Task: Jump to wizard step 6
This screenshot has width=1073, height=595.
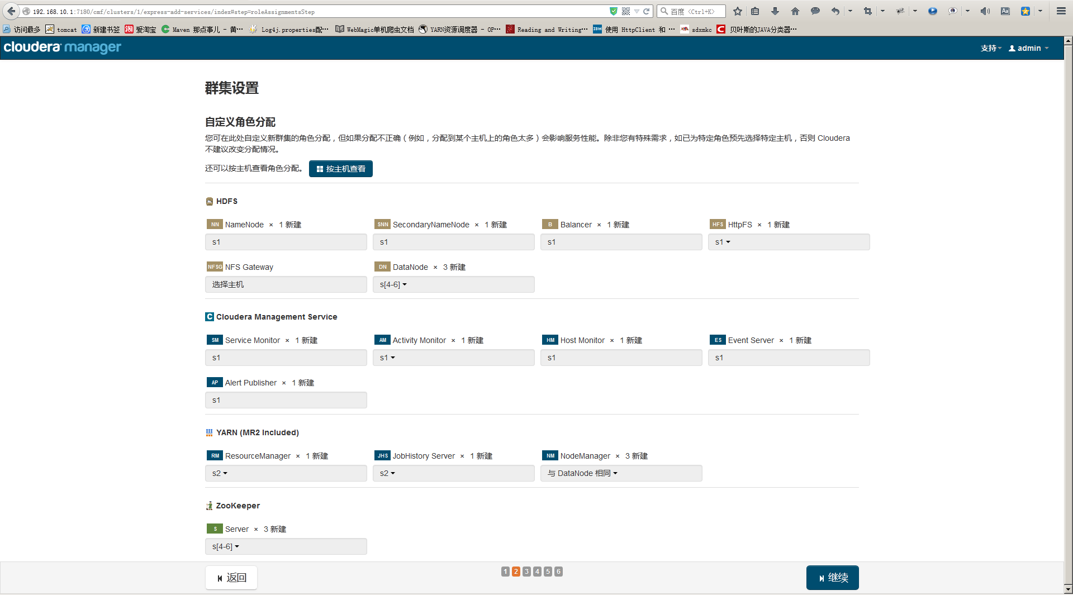Action: coord(558,572)
